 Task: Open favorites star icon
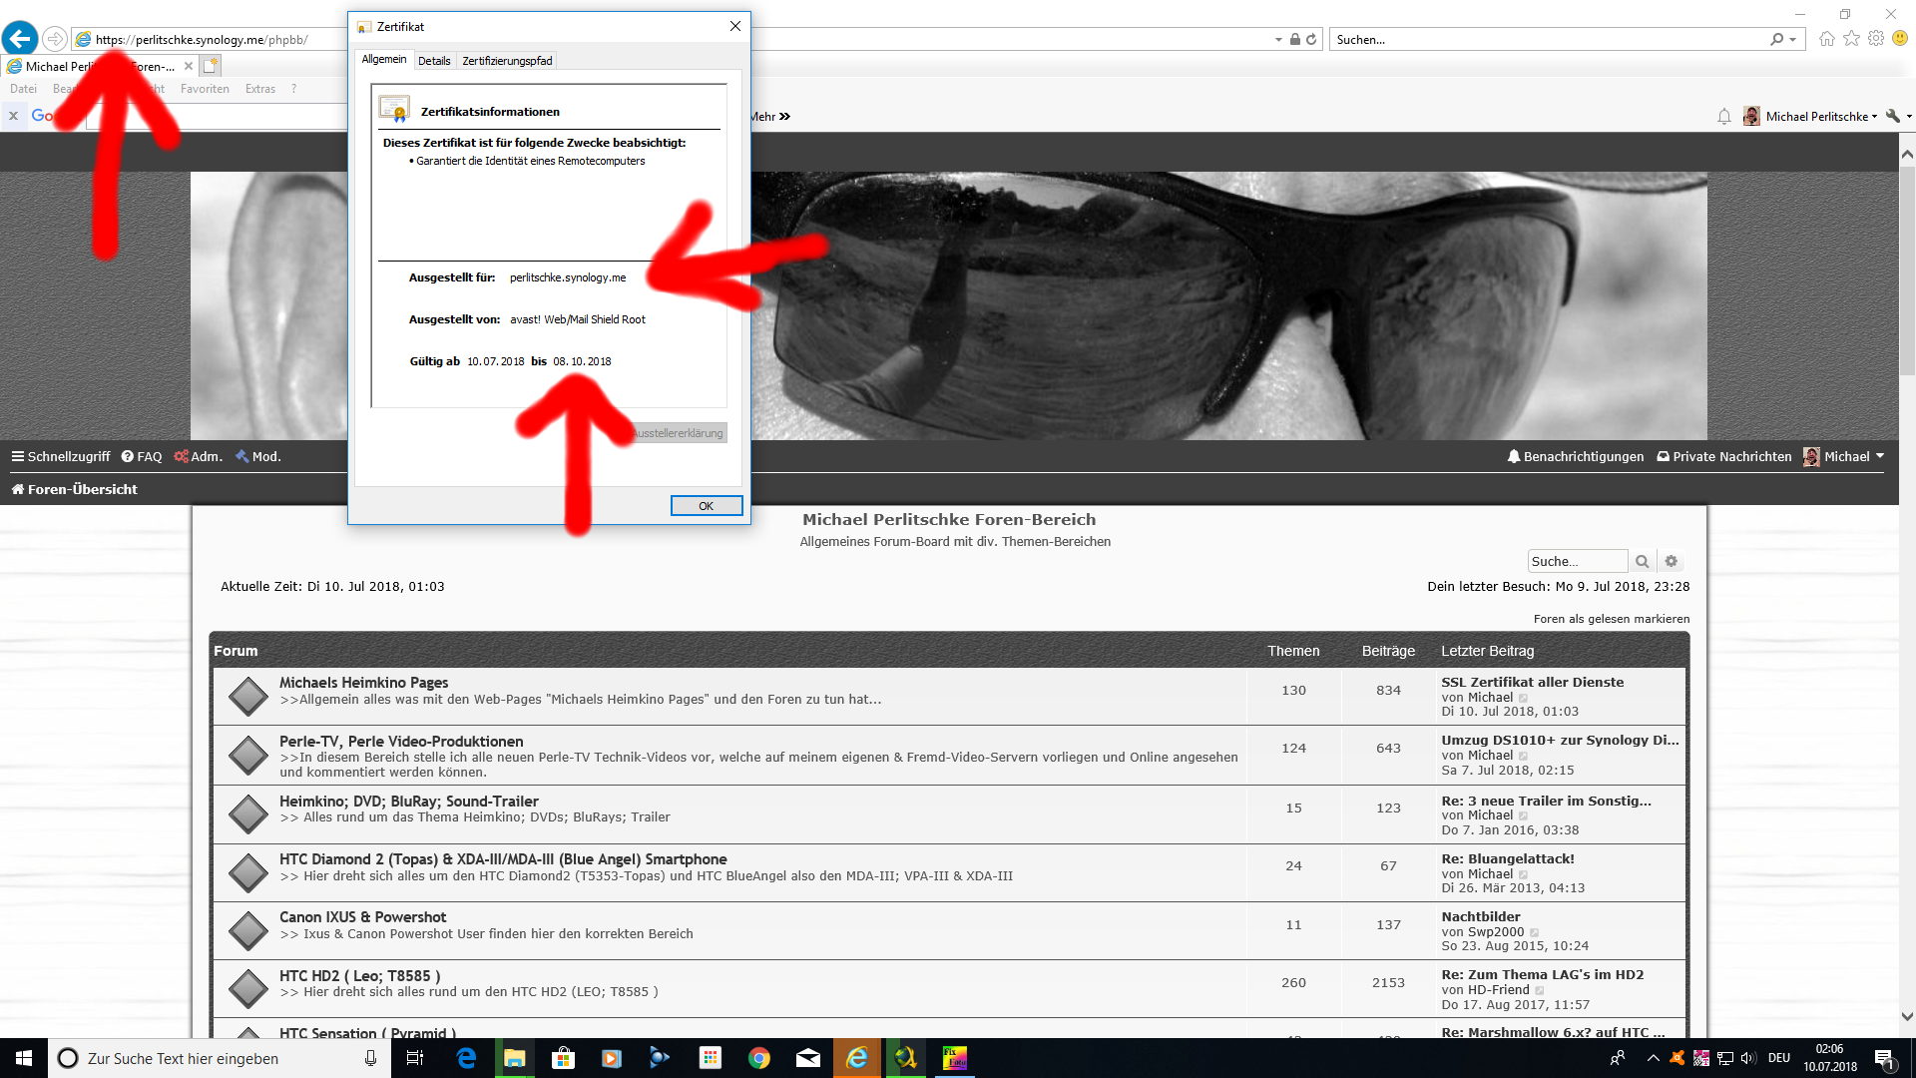click(1851, 39)
